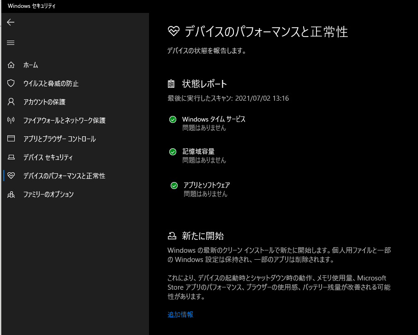The width and height of the screenshot is (418, 335).
Task: Click the last scan date 2021/07/02 13:16
Action: coord(262,98)
